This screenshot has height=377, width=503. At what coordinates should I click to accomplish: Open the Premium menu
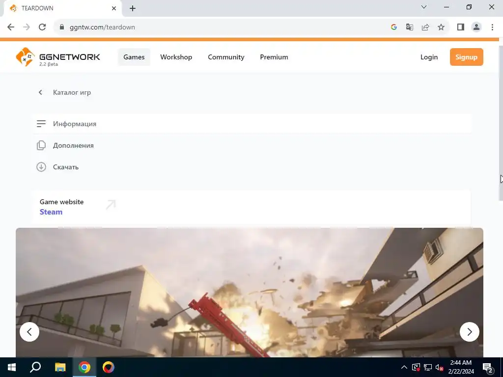coord(274,57)
